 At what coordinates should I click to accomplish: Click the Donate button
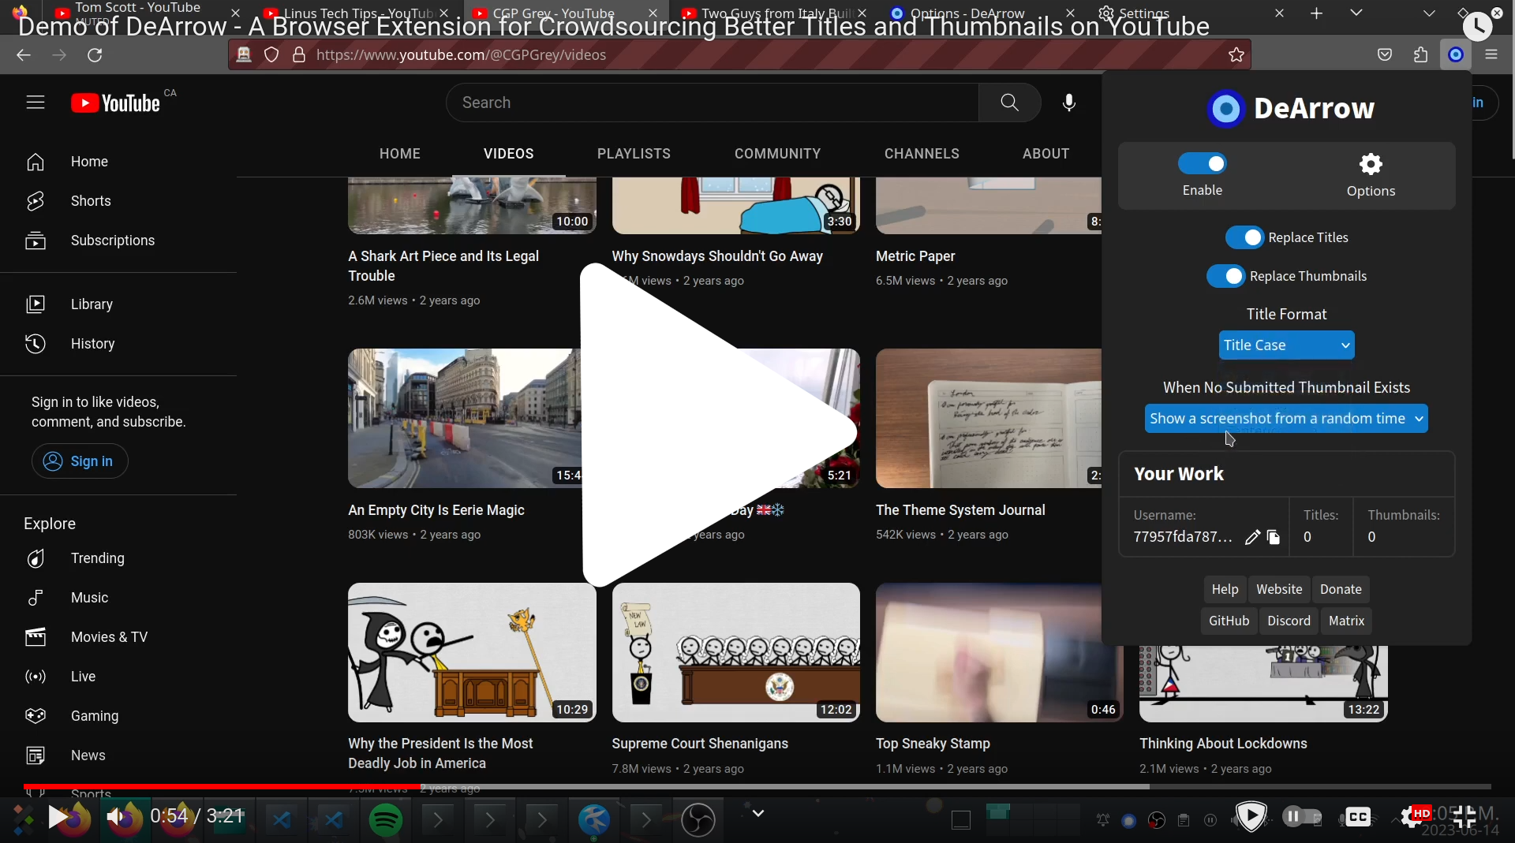pyautogui.click(x=1341, y=589)
